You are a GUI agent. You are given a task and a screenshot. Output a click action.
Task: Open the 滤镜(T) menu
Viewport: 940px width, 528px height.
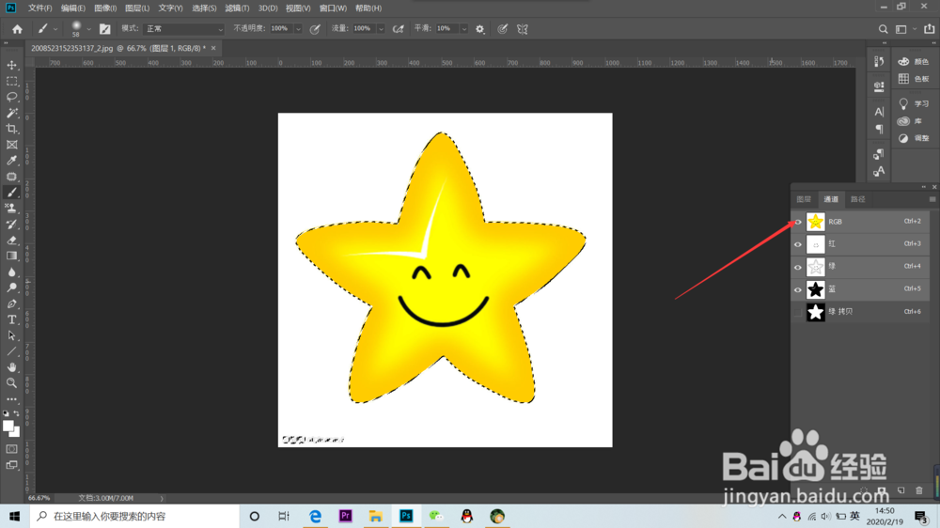pyautogui.click(x=237, y=8)
